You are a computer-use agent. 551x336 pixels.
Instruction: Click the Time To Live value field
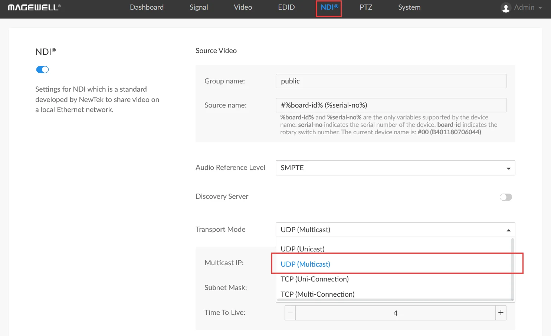[x=396, y=313]
